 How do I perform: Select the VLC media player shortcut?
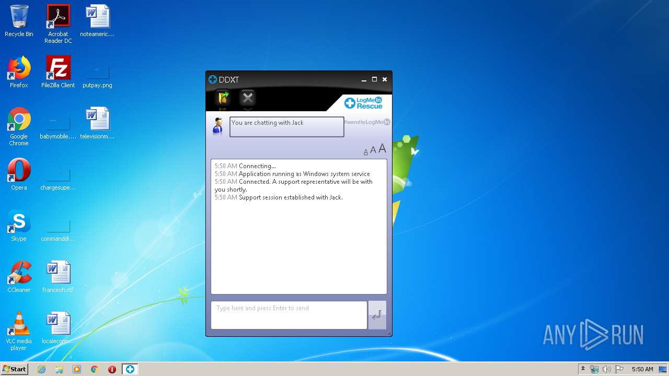[19, 331]
